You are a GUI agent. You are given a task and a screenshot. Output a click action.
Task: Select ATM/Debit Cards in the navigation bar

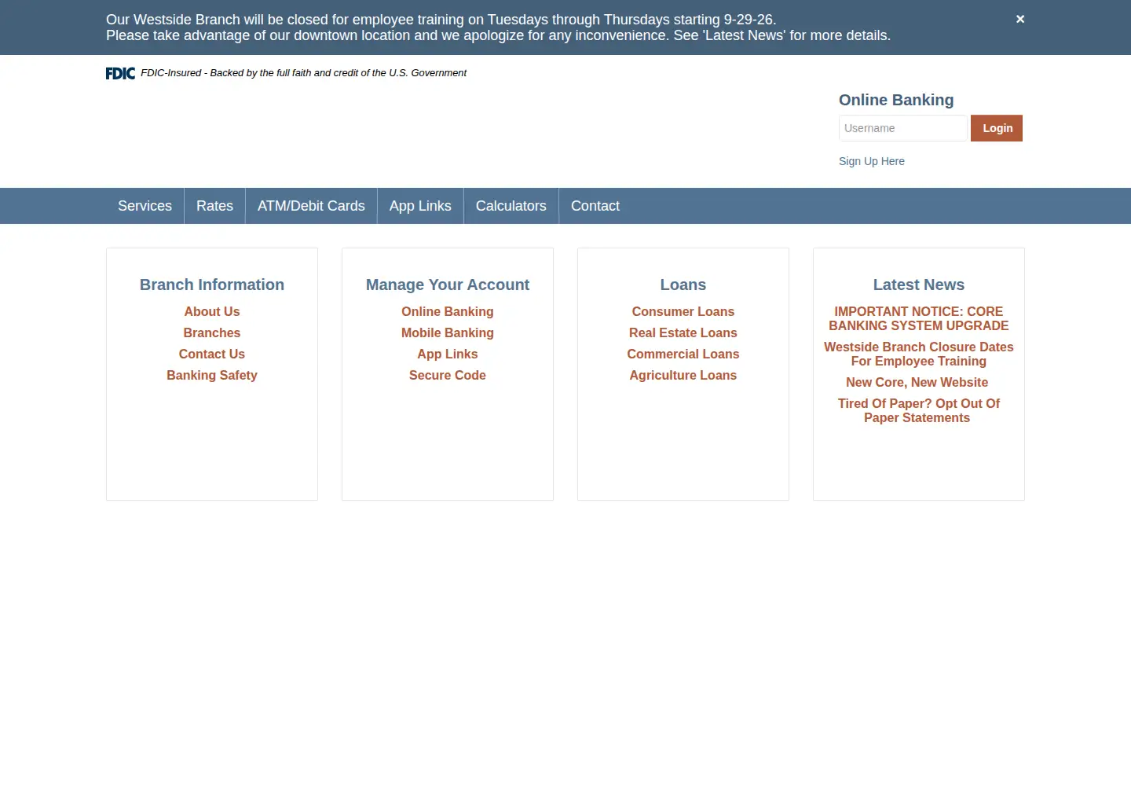click(x=311, y=206)
